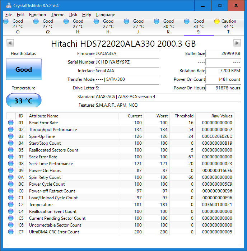The image size is (247, 251).
Task: Click the Serial Number field
Action: (127, 62)
